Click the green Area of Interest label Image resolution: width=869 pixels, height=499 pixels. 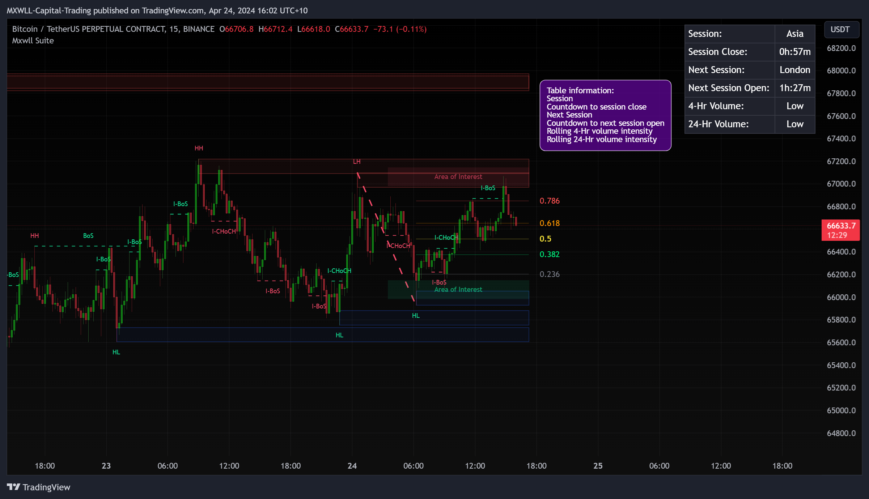tap(458, 289)
